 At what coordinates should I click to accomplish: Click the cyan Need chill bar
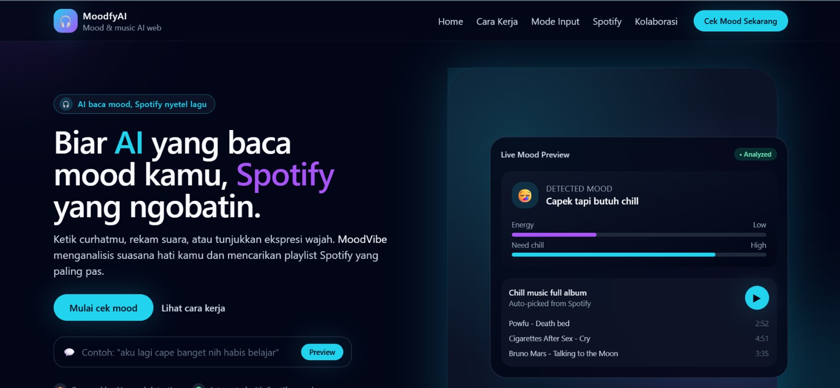pos(613,255)
